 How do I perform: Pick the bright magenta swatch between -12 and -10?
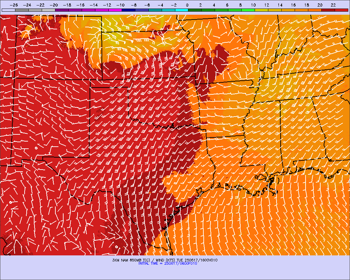coord(115,10)
